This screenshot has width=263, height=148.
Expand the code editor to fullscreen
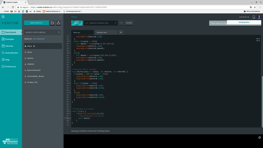coord(258,40)
